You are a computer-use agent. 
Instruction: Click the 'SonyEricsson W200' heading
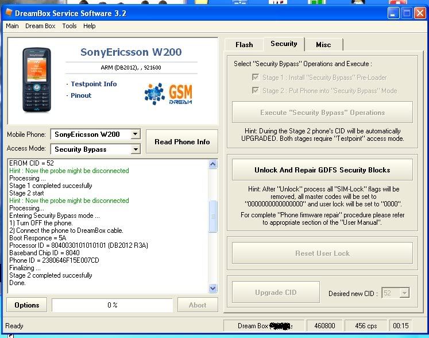[131, 52]
